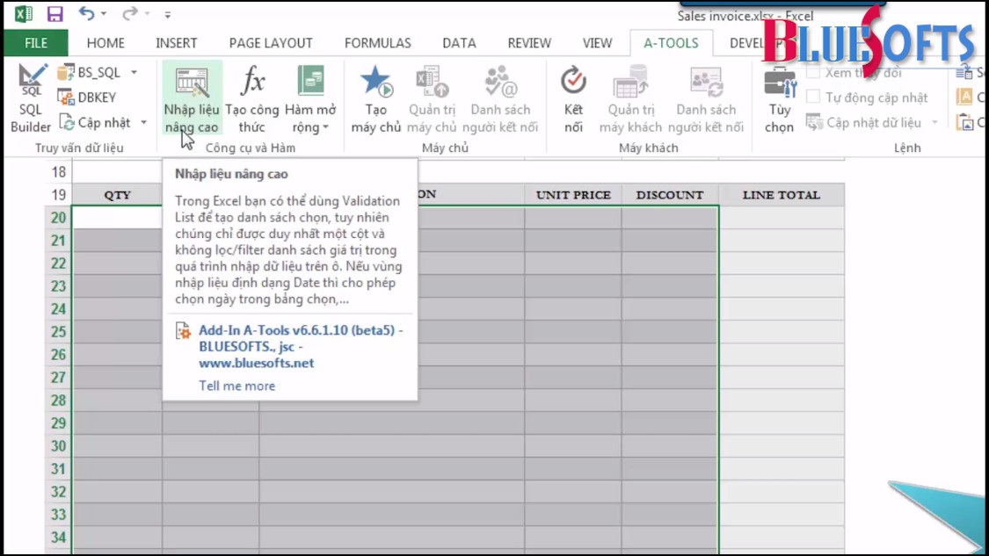Viewport: 989px width, 556px height.
Task: Click the BS_SQL query icon
Action: coord(66,73)
